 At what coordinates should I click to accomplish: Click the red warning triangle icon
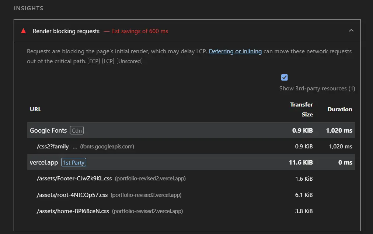pyautogui.click(x=23, y=31)
